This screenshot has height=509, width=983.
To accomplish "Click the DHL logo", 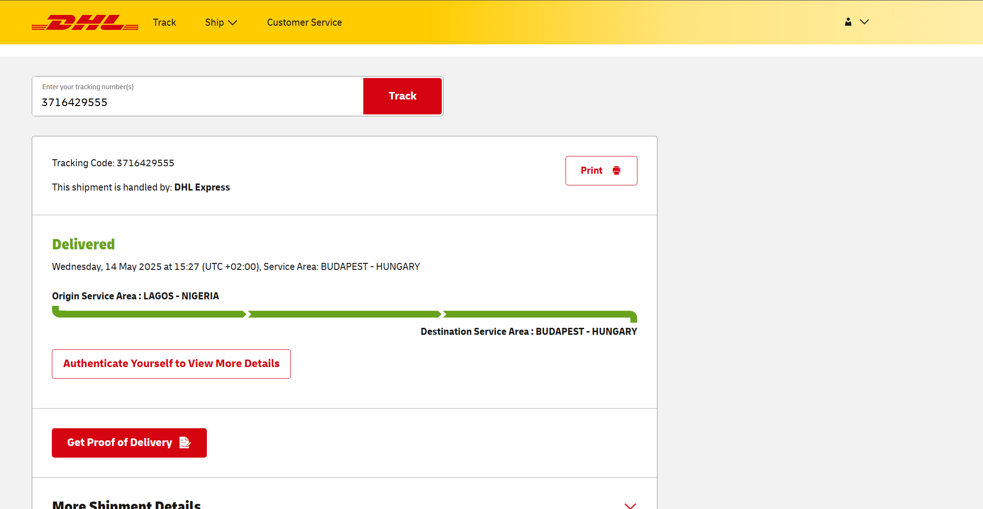I will pos(85,22).
